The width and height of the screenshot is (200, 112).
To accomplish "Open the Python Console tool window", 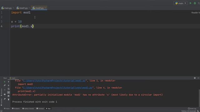I will point(28,109).
